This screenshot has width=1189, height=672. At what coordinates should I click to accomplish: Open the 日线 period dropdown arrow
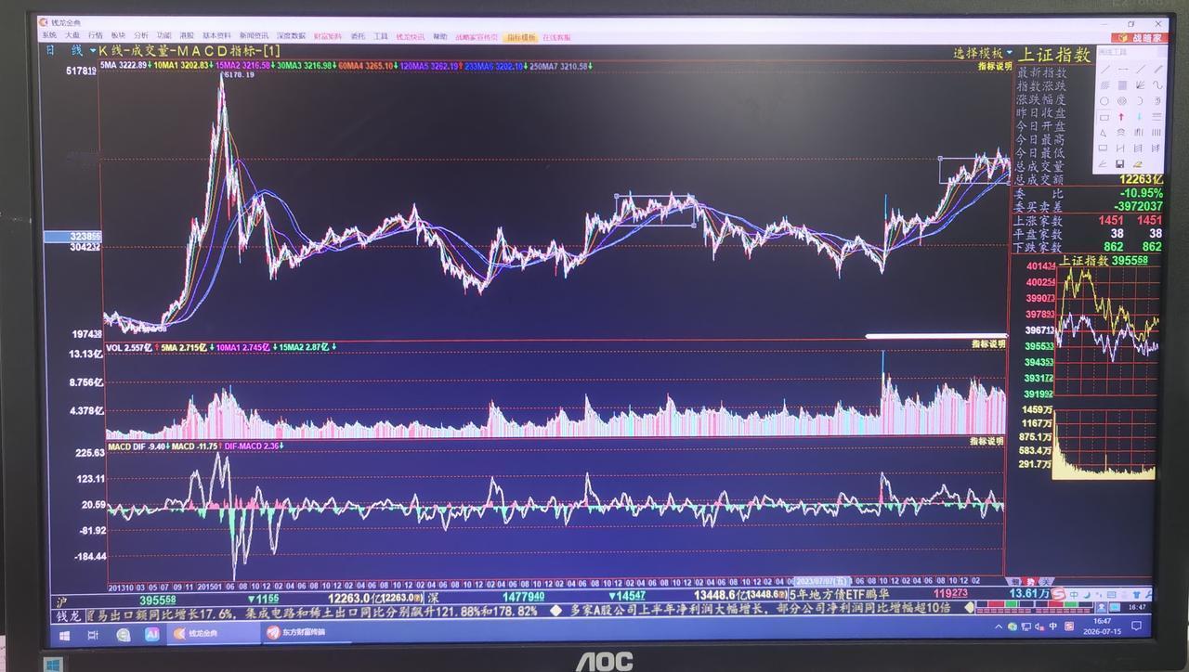pyautogui.click(x=93, y=50)
